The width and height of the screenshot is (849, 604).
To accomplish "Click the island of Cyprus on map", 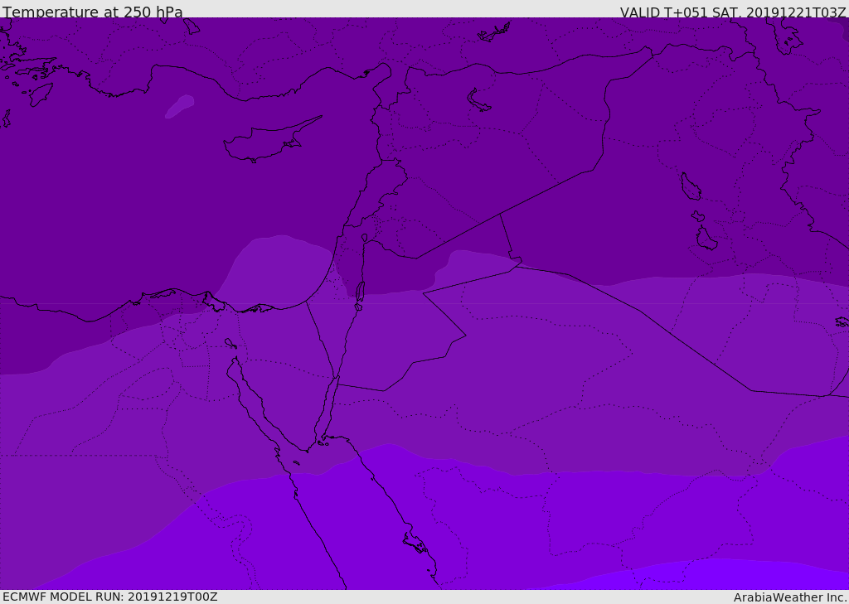I will tap(271, 141).
